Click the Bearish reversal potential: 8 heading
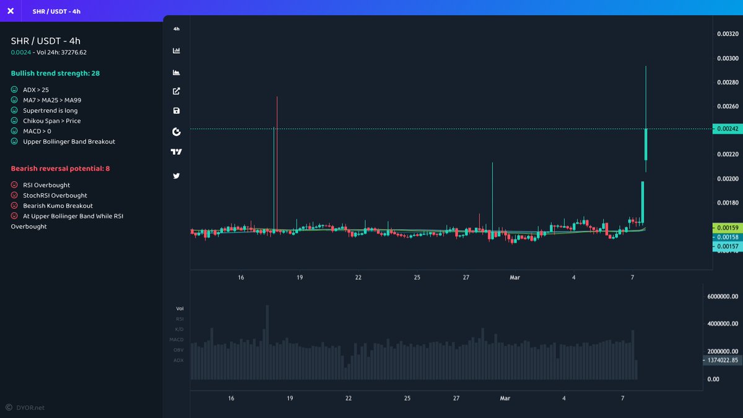This screenshot has width=743, height=418. pos(60,168)
